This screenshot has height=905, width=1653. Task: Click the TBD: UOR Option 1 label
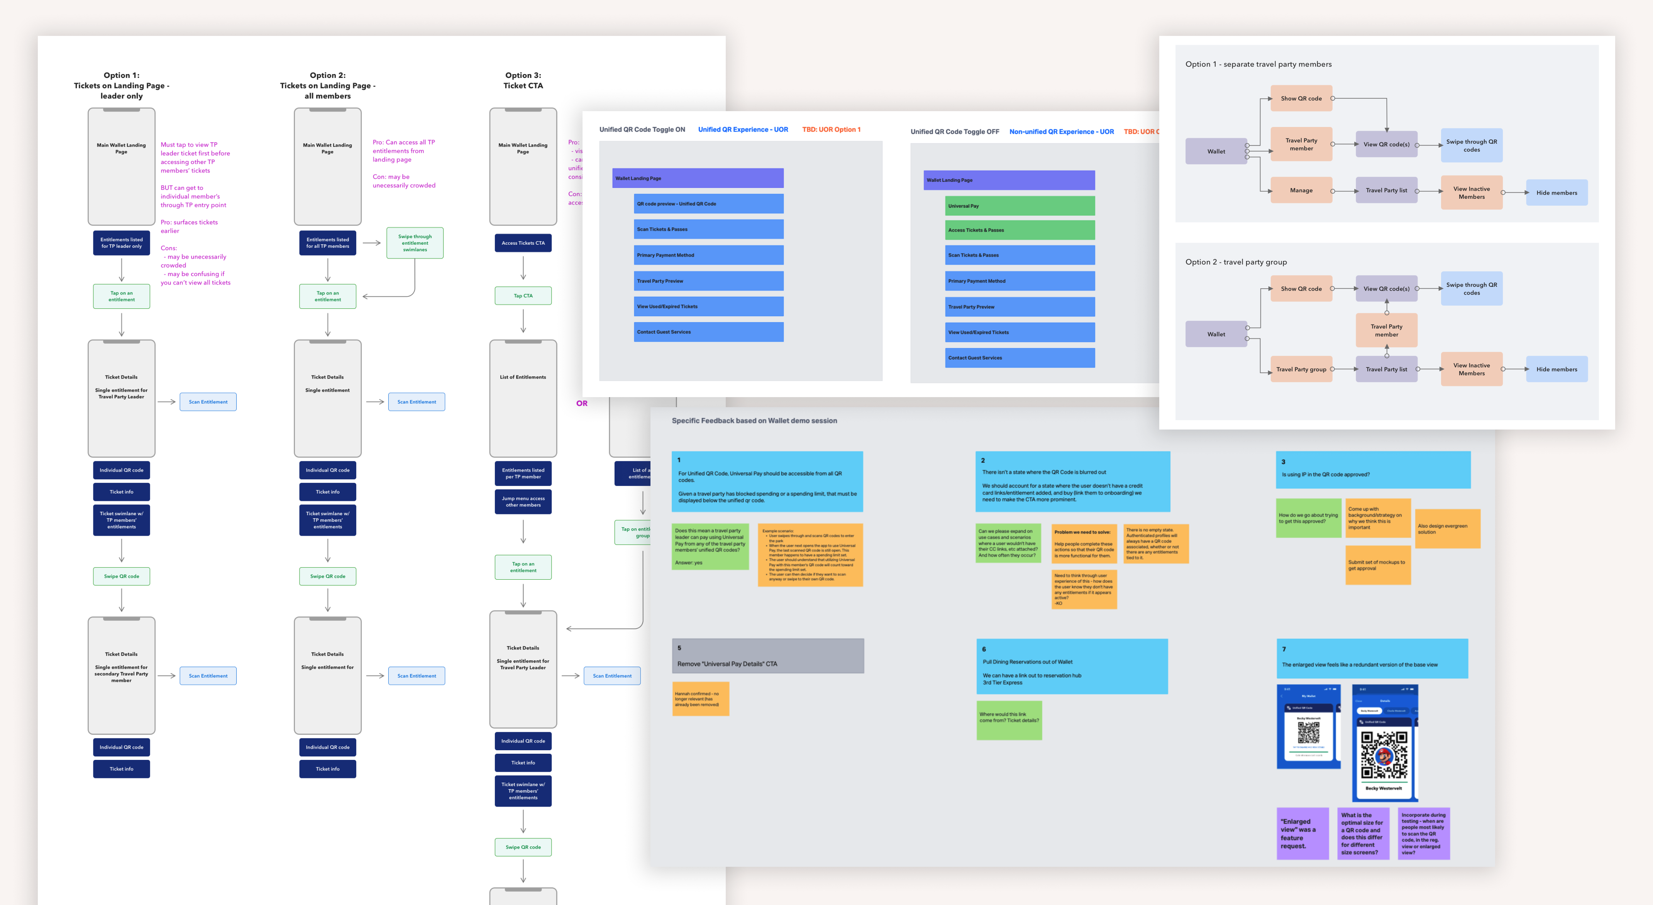point(831,130)
